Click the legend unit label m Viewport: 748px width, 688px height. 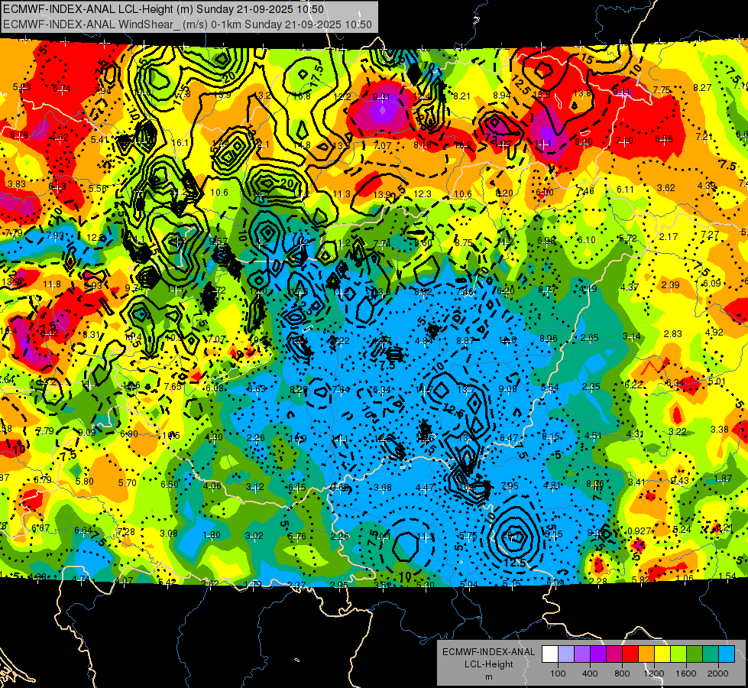click(488, 677)
